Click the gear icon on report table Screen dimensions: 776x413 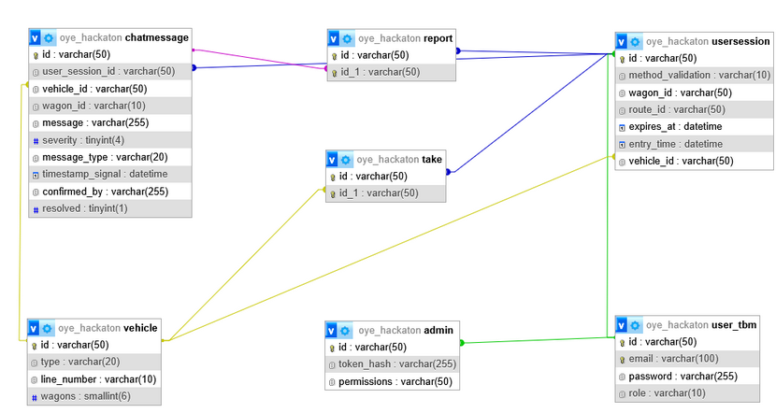click(347, 38)
